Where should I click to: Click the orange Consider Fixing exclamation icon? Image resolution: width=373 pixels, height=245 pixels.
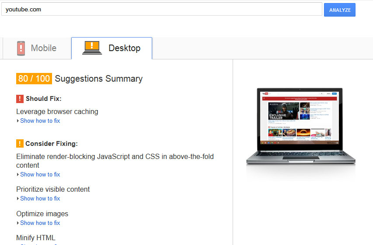[x=20, y=144]
